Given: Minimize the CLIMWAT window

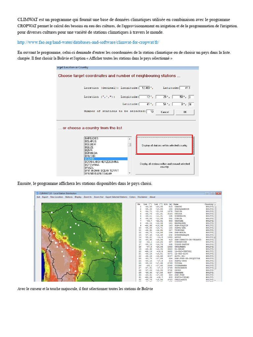Looking at the screenshot, I should coord(207,194).
